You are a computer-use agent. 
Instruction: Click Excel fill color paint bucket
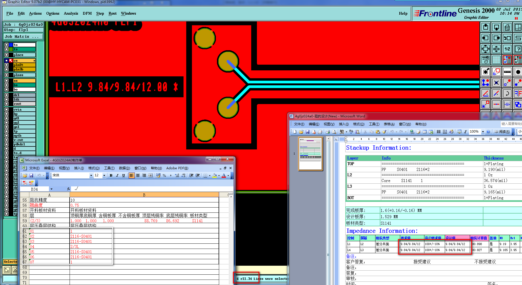[215, 176]
